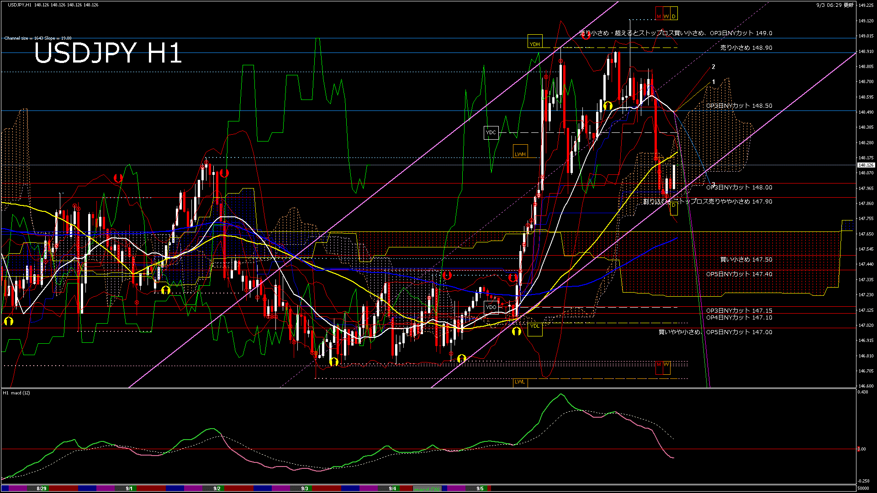
Task: Click the OP3日NYカット 148.50 label
Action: (x=739, y=105)
